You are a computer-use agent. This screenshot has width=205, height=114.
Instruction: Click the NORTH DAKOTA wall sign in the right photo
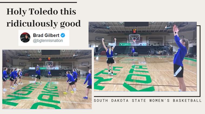point(138,34)
